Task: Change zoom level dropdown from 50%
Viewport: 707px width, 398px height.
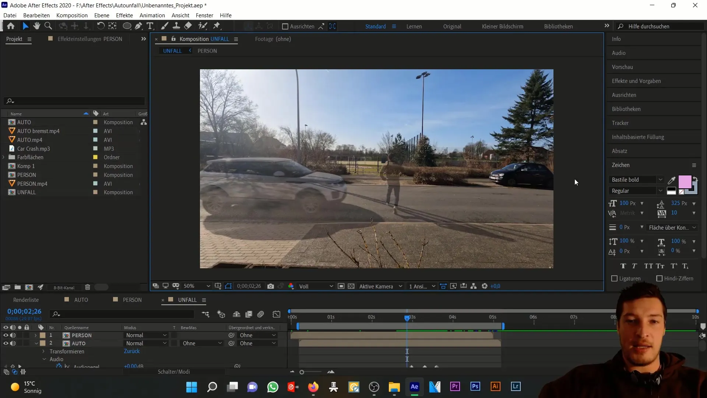Action: [196, 286]
